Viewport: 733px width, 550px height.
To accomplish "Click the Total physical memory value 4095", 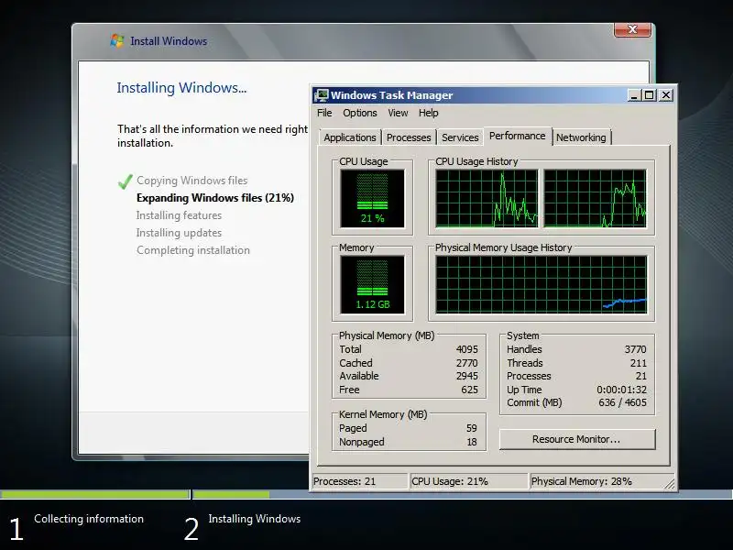I will (467, 349).
